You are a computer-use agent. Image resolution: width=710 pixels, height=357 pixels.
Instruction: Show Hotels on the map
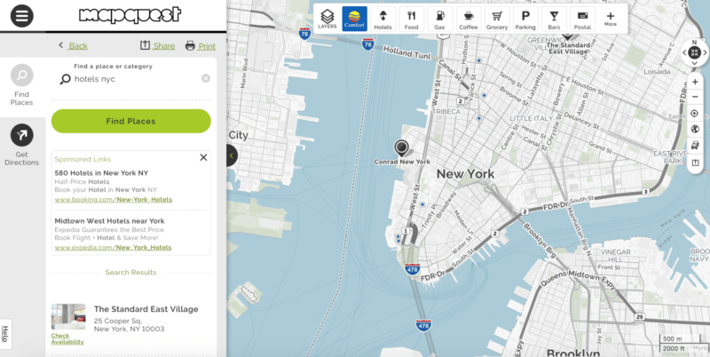pos(383,19)
